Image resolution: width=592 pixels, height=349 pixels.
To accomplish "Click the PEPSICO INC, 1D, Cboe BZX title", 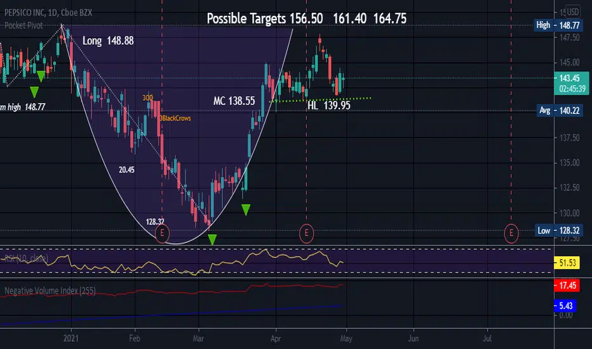I will [48, 13].
